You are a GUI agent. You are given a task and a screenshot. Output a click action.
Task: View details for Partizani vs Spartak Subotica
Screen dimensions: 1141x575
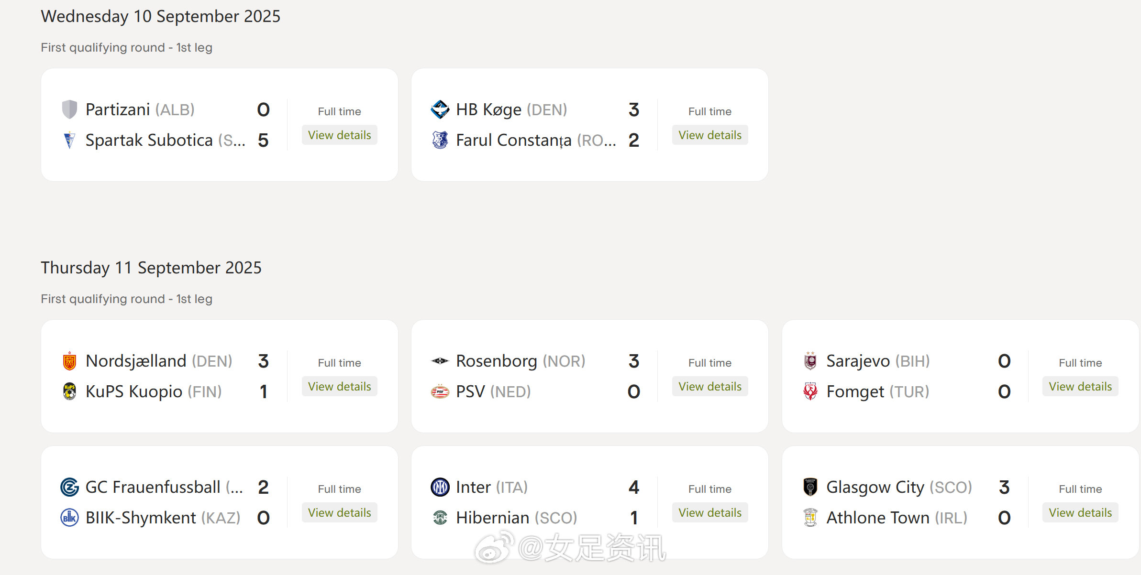tap(339, 135)
